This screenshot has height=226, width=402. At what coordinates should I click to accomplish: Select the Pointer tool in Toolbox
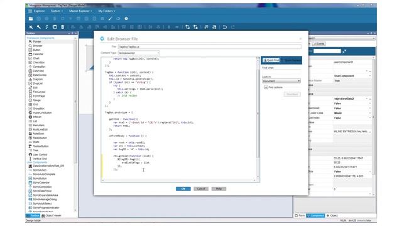(x=37, y=41)
